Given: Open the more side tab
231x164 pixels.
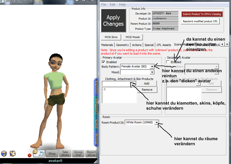Looking at the screenshot, I should pyautogui.click(x=96, y=139).
